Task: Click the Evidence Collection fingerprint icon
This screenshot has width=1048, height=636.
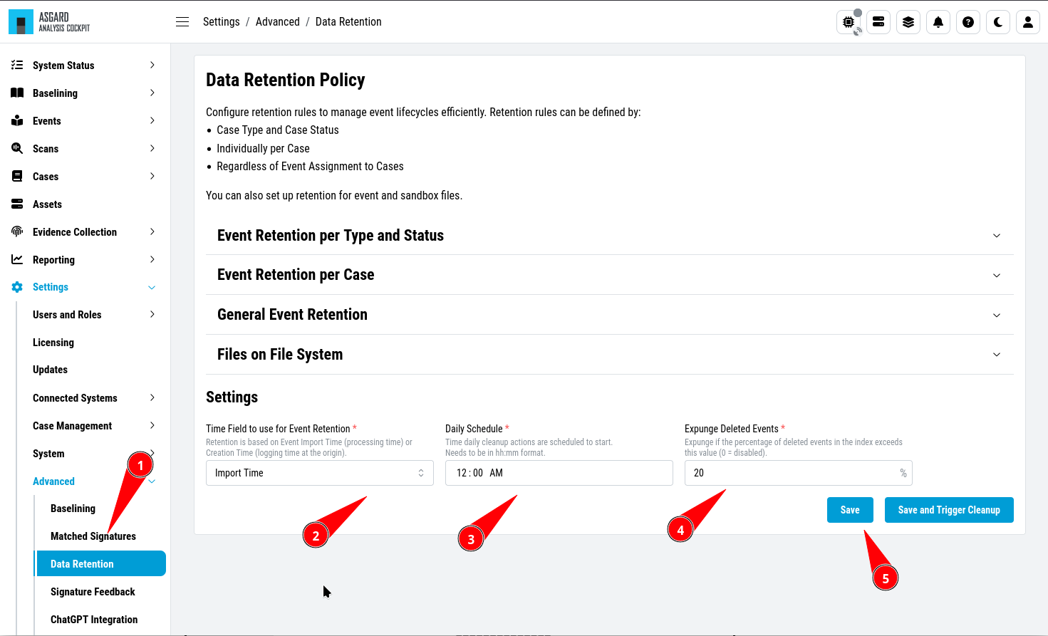Action: 17,231
